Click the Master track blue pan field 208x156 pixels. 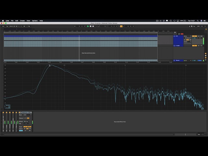[x=200, y=60]
